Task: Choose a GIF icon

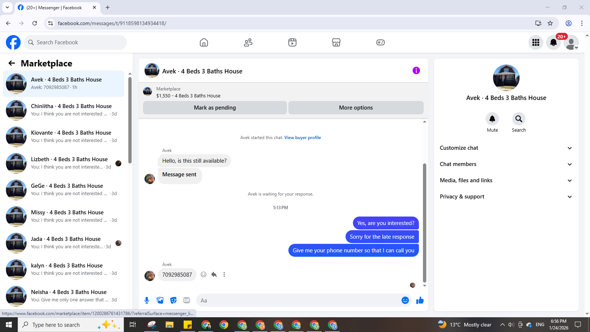Action: coord(187,300)
